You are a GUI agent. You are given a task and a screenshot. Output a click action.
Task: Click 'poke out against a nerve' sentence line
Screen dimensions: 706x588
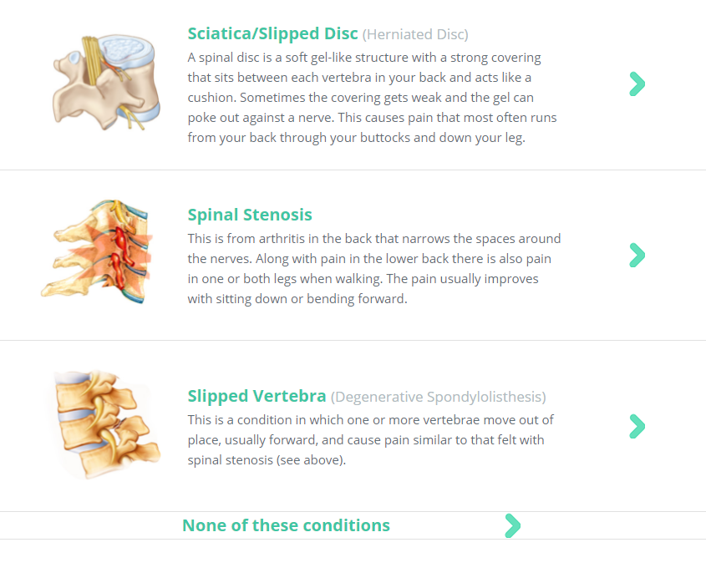click(372, 118)
